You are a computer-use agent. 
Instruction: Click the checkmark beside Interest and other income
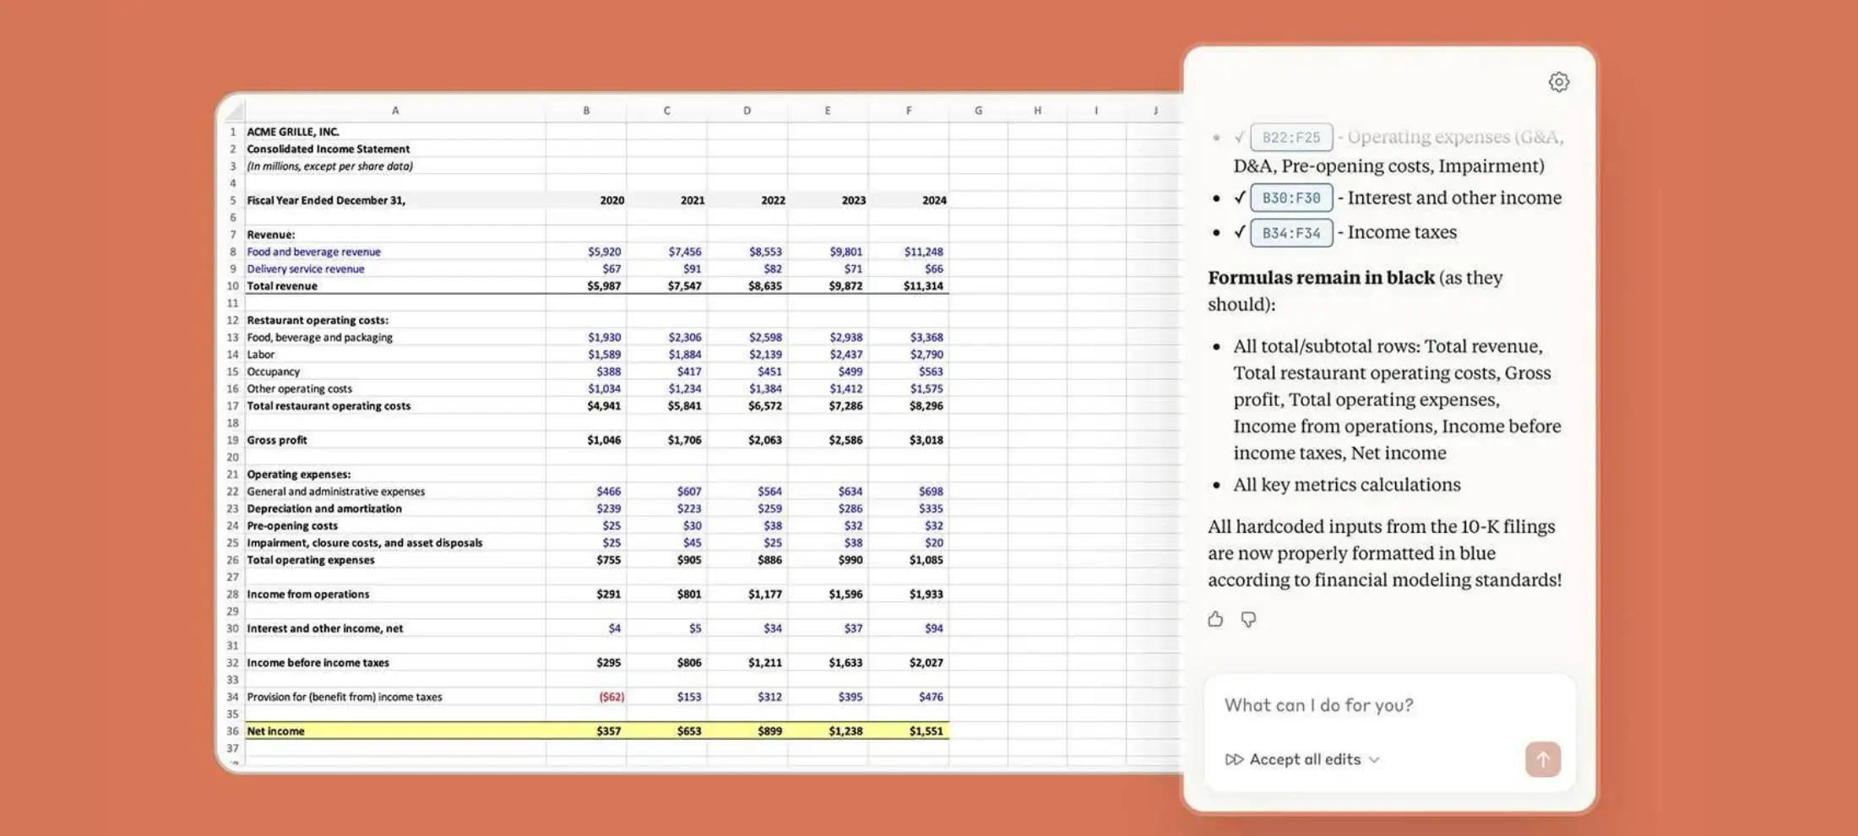[x=1239, y=198]
